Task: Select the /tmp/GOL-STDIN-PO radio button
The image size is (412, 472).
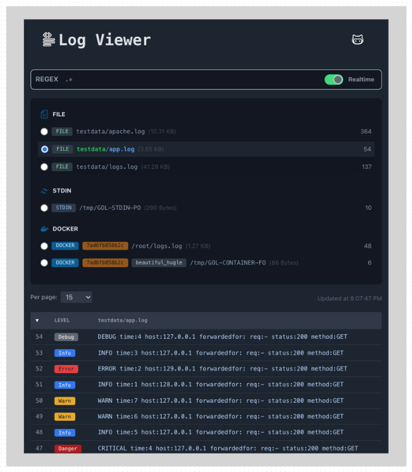Action: pyautogui.click(x=44, y=208)
